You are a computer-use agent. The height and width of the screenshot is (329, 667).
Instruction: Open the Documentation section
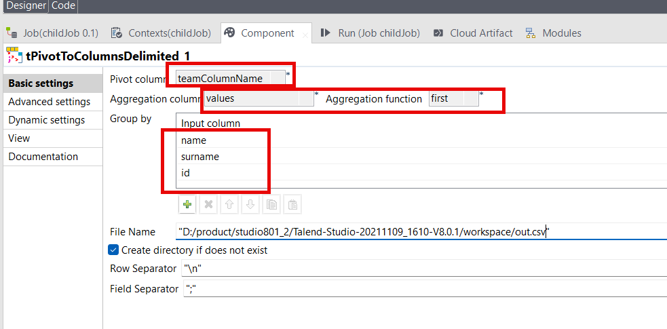coord(53,157)
